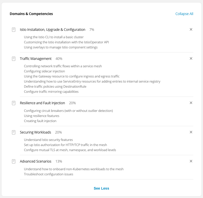The height and width of the screenshot is (198, 203).
Task: Click the Configuring sidecar injection item
Action: 44,71
